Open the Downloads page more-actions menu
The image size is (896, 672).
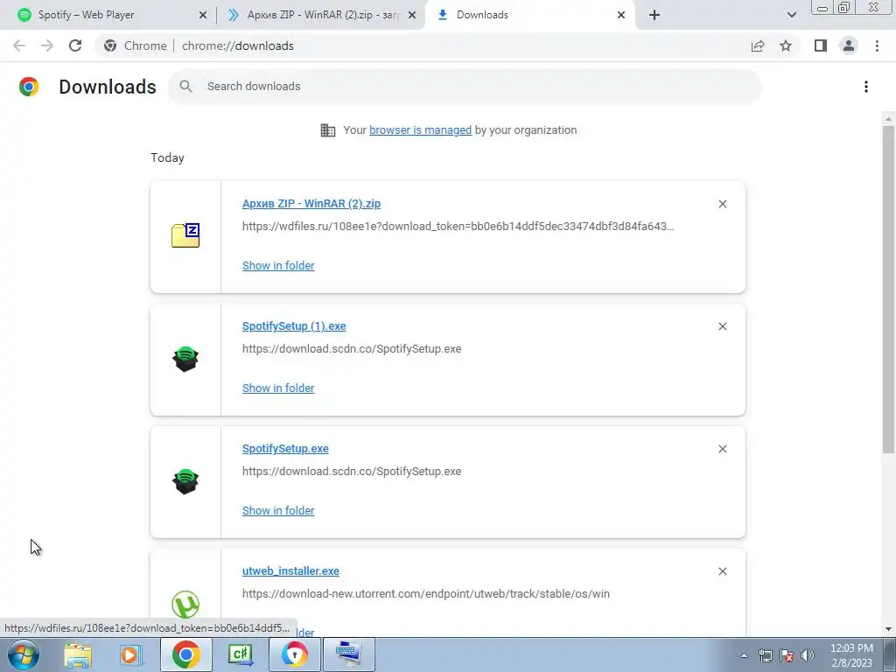(866, 87)
